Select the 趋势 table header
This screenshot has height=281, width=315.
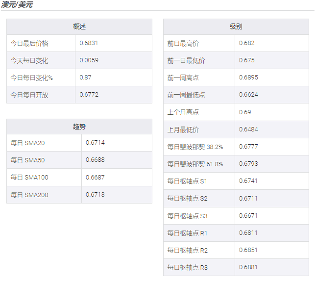point(79,127)
